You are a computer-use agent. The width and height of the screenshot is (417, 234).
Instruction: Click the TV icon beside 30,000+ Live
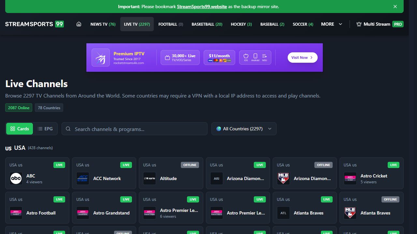click(167, 58)
